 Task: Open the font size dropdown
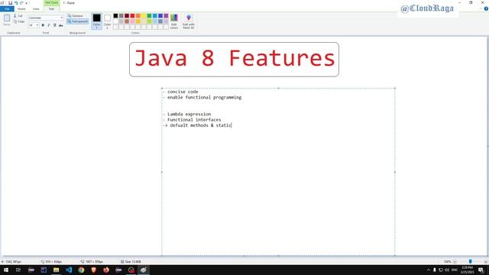click(x=37, y=25)
